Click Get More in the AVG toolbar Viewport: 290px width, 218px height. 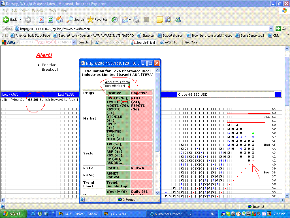(x=191, y=42)
